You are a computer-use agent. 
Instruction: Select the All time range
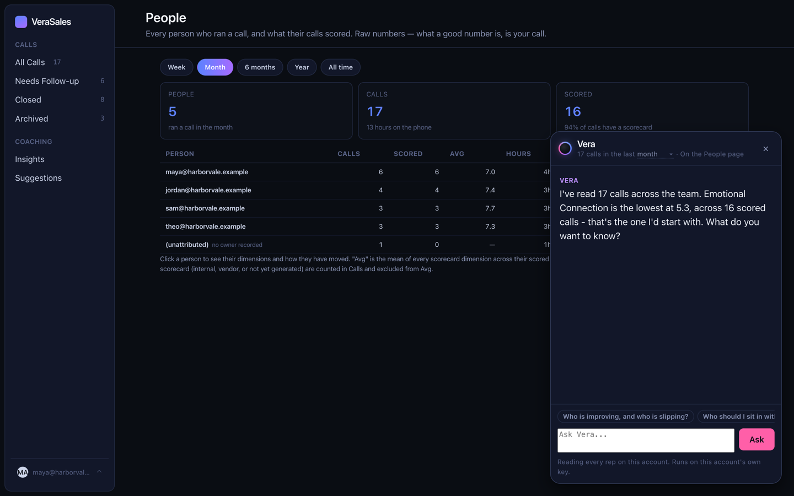340,67
